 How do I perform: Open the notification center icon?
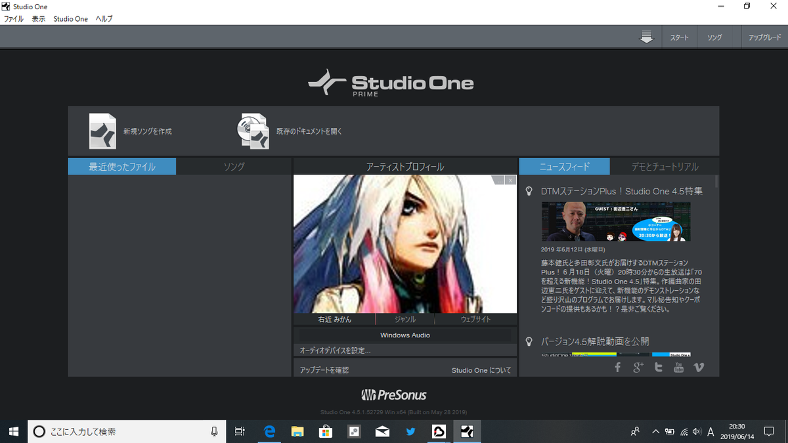click(x=770, y=431)
